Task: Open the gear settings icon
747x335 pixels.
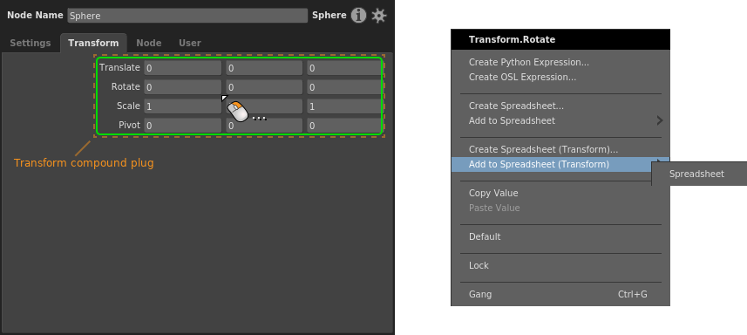Action: pos(379,15)
